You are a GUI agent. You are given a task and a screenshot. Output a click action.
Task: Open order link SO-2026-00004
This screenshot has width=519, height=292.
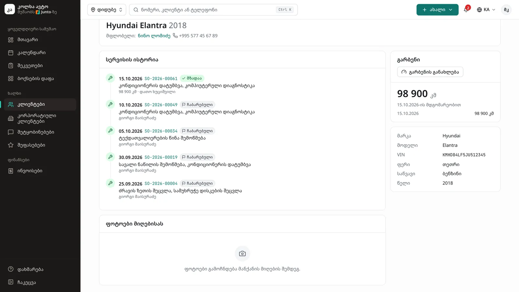(161, 184)
